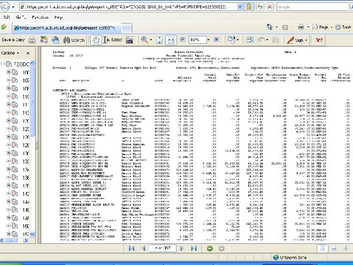The height and width of the screenshot is (265, 353).
Task: Click the checkmark review icon in toolbar
Action: tap(250, 40)
